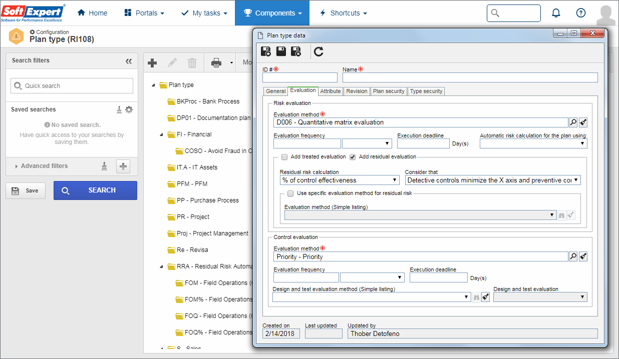Click the ID # input field
The height and width of the screenshot is (359, 619).
click(300, 77)
